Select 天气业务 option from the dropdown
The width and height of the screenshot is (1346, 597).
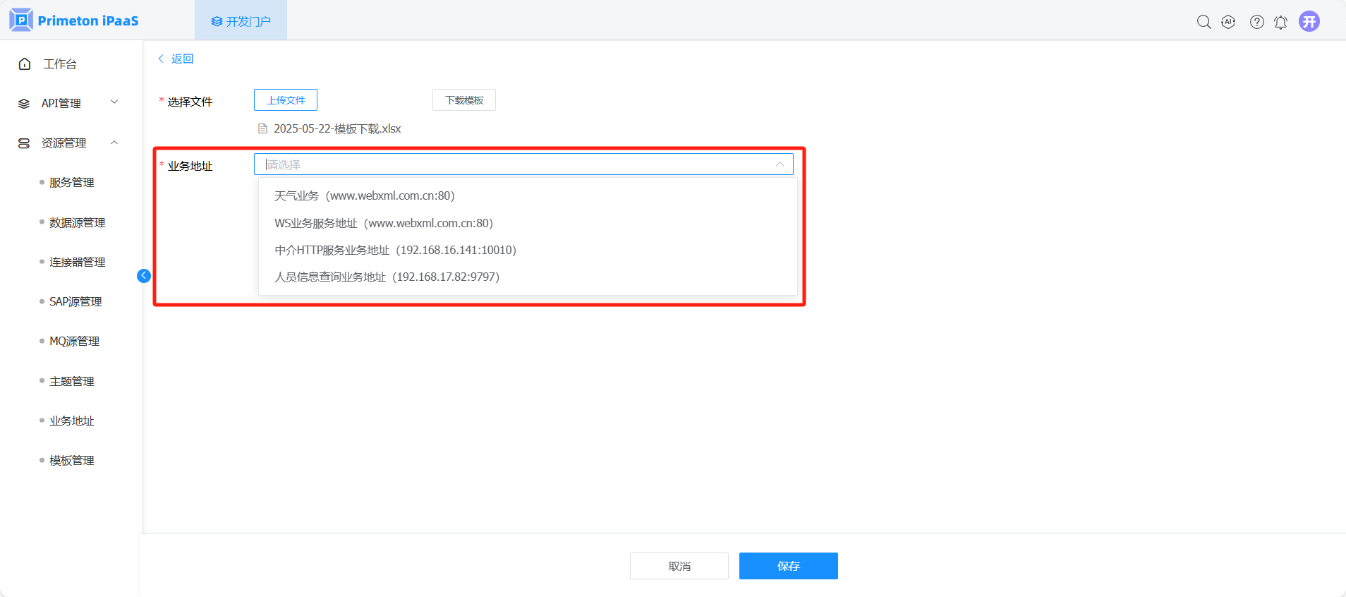364,195
